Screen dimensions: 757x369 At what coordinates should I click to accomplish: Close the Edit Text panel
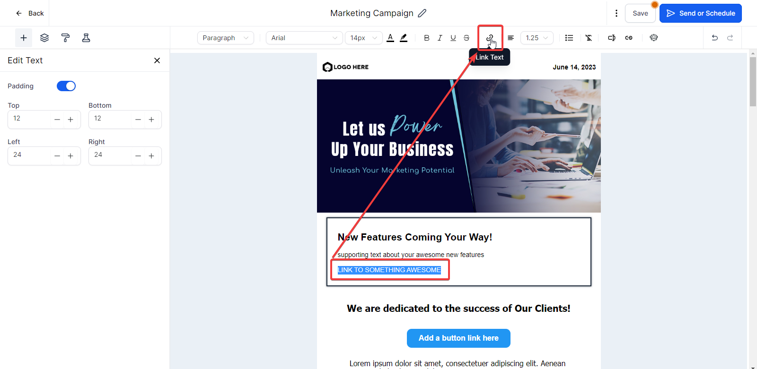157,60
